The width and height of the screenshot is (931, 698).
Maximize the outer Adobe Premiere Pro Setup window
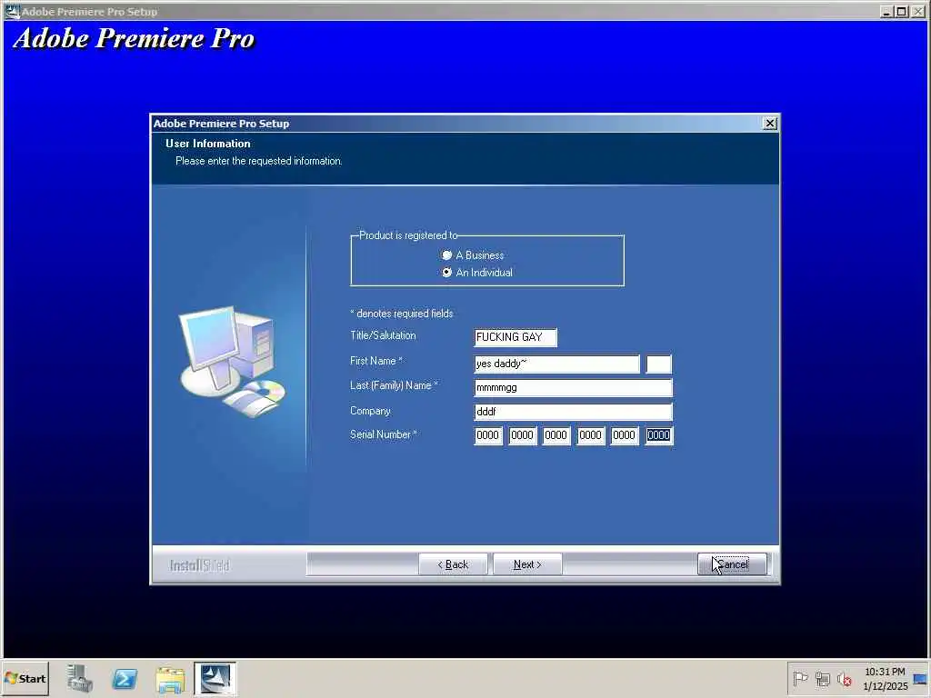coord(901,11)
